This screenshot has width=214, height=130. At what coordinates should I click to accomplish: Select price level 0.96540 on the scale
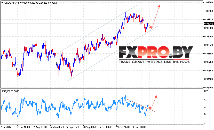coord(208,54)
